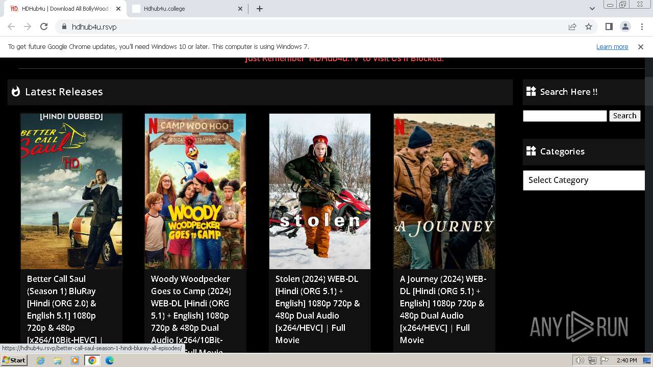This screenshot has width=653, height=367.
Task: Click the network tray icon
Action: (x=592, y=360)
